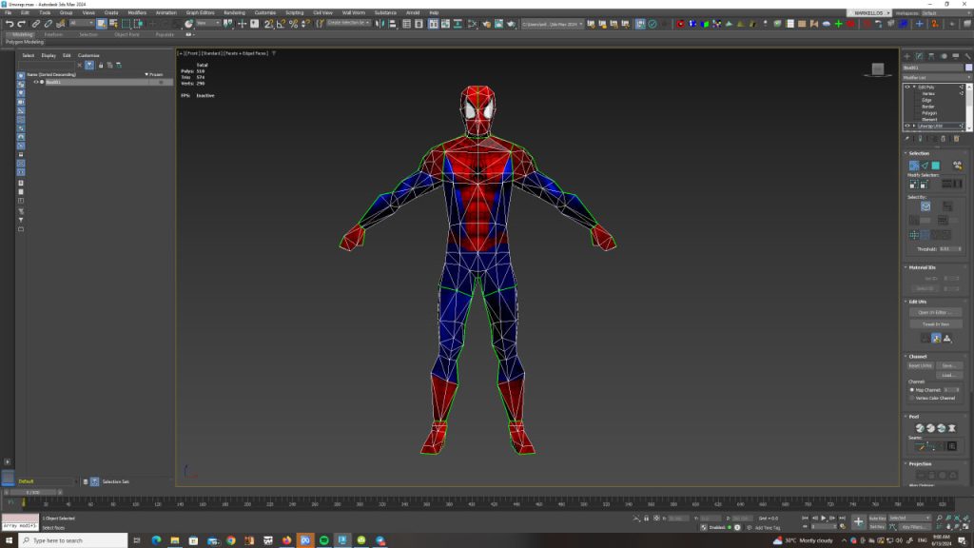
Task: Toggle the Auto Key button
Action: coord(878,518)
